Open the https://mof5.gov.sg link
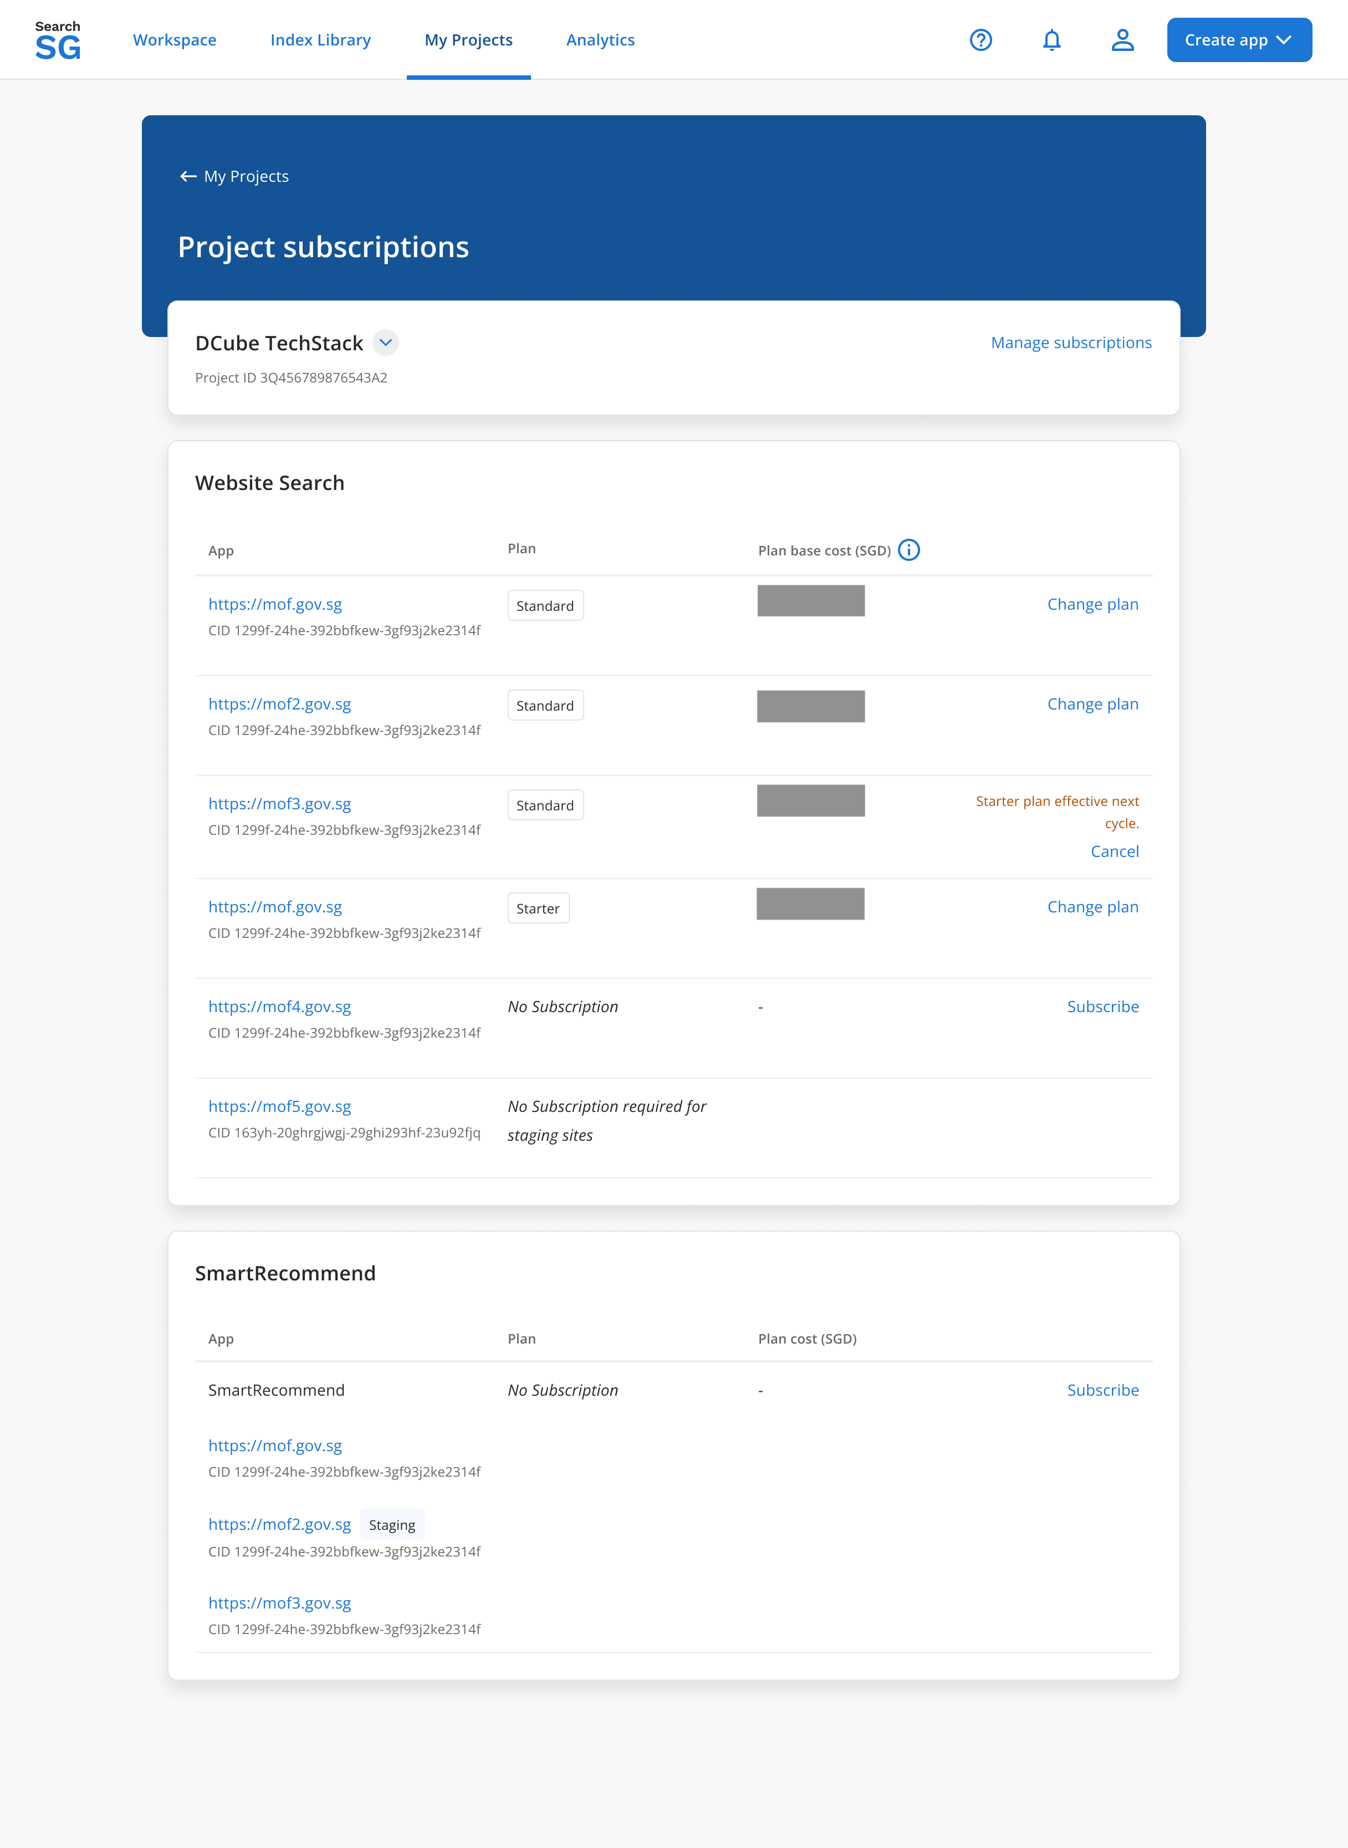Image resolution: width=1348 pixels, height=1848 pixels. coord(280,1106)
